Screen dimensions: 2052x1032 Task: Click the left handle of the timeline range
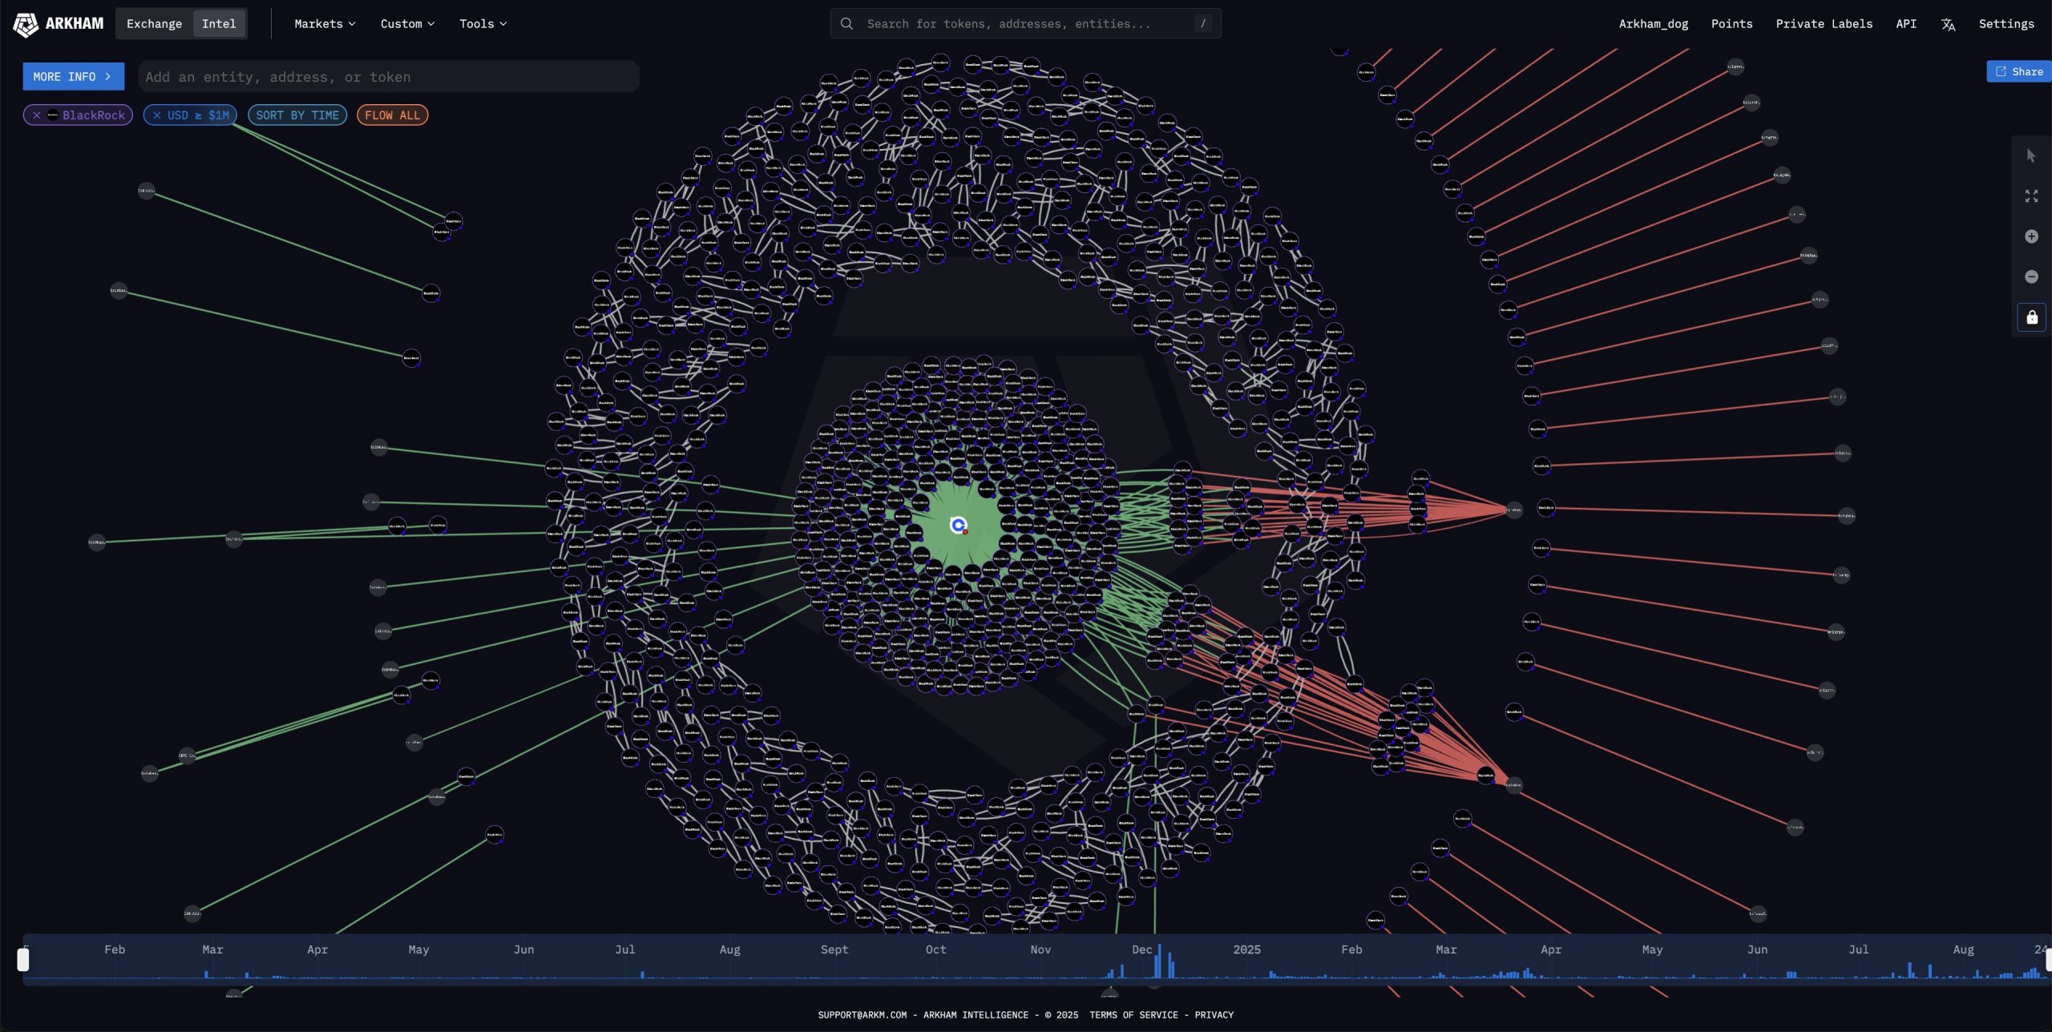tap(23, 959)
